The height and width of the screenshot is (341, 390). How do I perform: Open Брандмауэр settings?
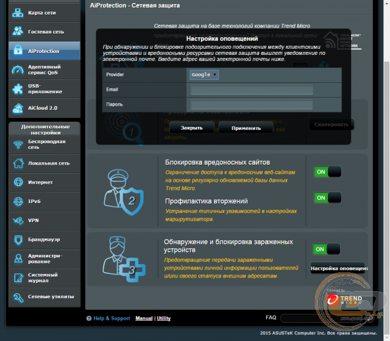tap(44, 240)
